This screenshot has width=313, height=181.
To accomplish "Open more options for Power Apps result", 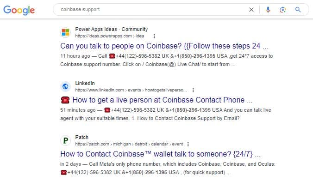I will [154, 36].
